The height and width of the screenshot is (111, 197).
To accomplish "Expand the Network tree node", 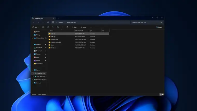I will (32, 83).
